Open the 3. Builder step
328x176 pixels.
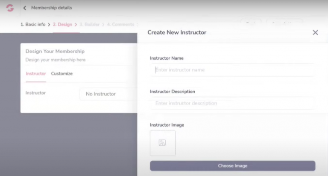89,25
